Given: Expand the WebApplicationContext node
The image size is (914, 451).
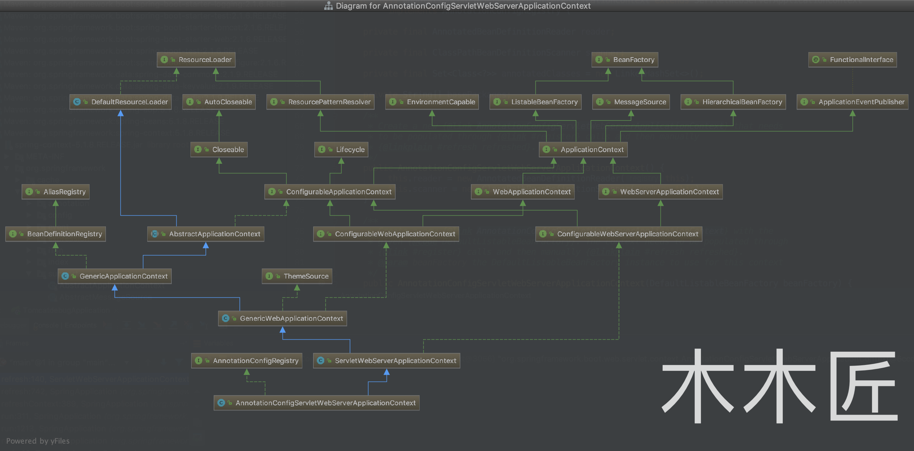Looking at the screenshot, I should click(523, 191).
